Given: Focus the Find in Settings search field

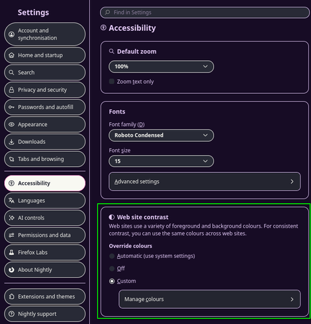Looking at the screenshot, I should (x=205, y=13).
